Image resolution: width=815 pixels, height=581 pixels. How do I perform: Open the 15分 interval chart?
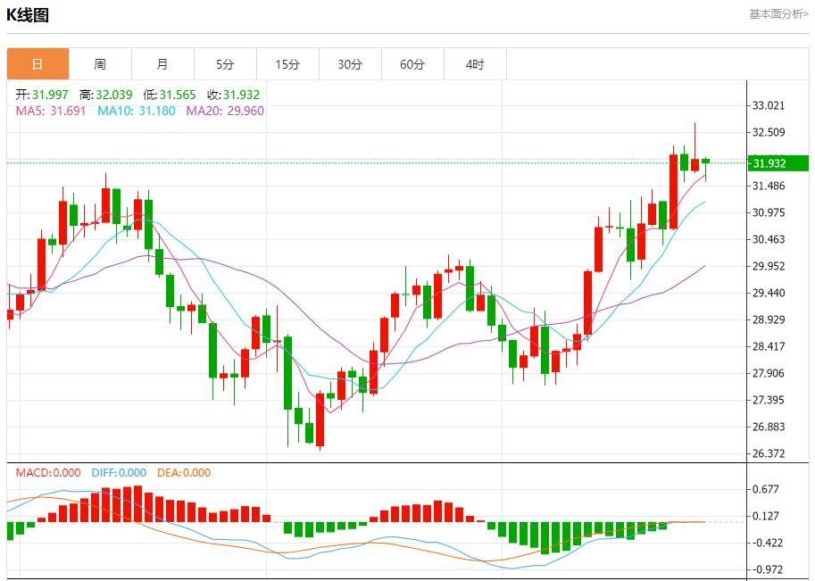(x=287, y=64)
